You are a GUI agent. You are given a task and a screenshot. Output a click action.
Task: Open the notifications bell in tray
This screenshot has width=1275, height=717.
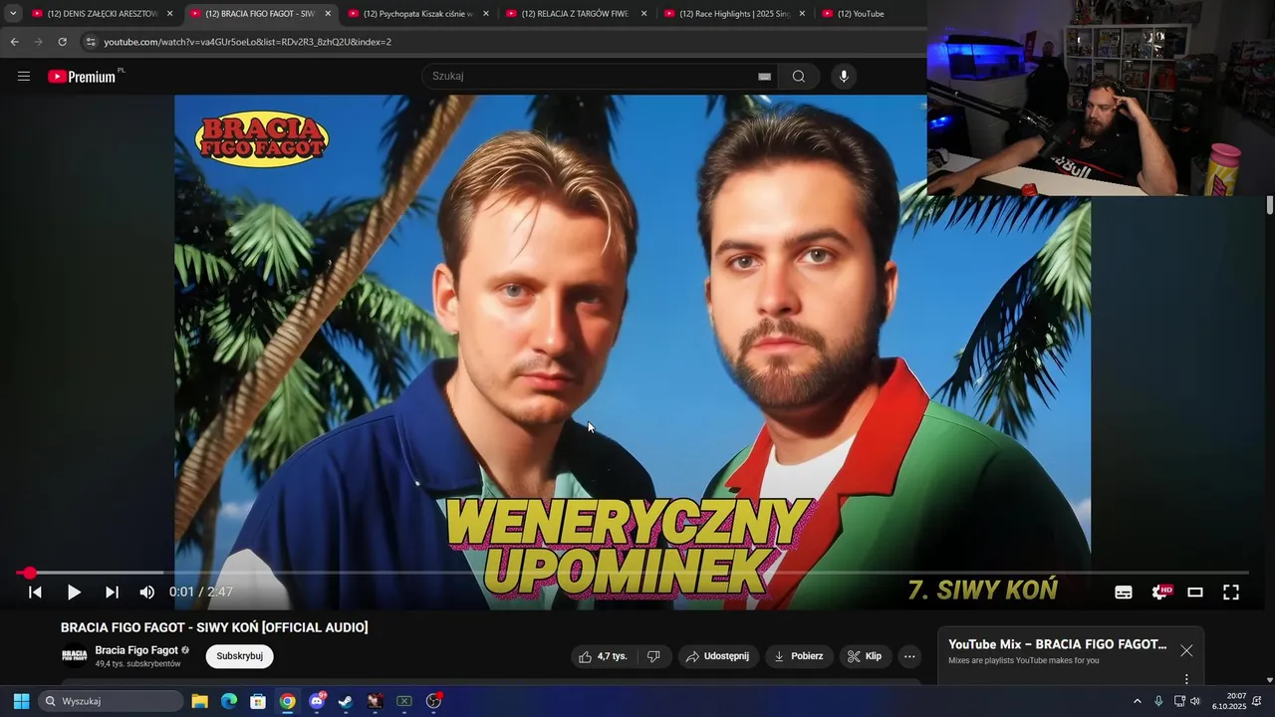pos(1257,701)
